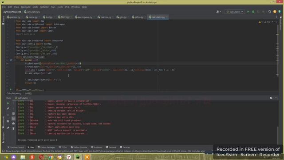Open the Problems tool window

(x=97, y=147)
